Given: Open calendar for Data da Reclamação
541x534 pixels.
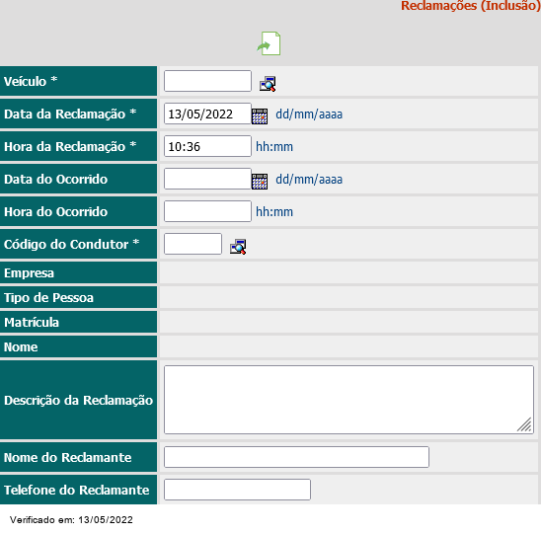Looking at the screenshot, I should (260, 116).
